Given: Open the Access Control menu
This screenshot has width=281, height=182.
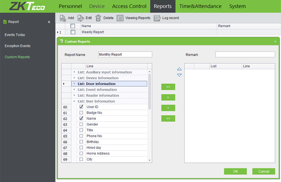Looking at the screenshot, I should point(129,6).
